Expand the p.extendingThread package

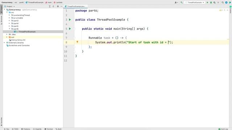tap(9, 15)
